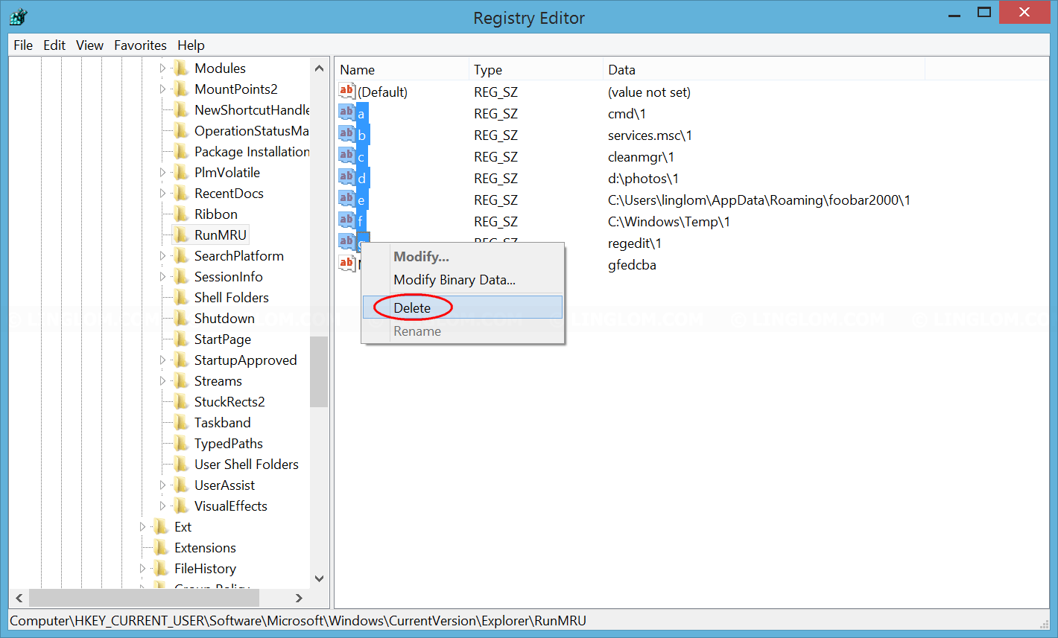Expand the Ext key

[143, 527]
